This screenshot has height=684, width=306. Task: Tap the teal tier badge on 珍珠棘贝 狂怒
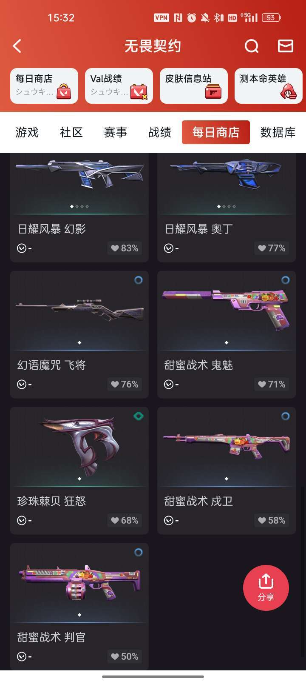(138, 416)
